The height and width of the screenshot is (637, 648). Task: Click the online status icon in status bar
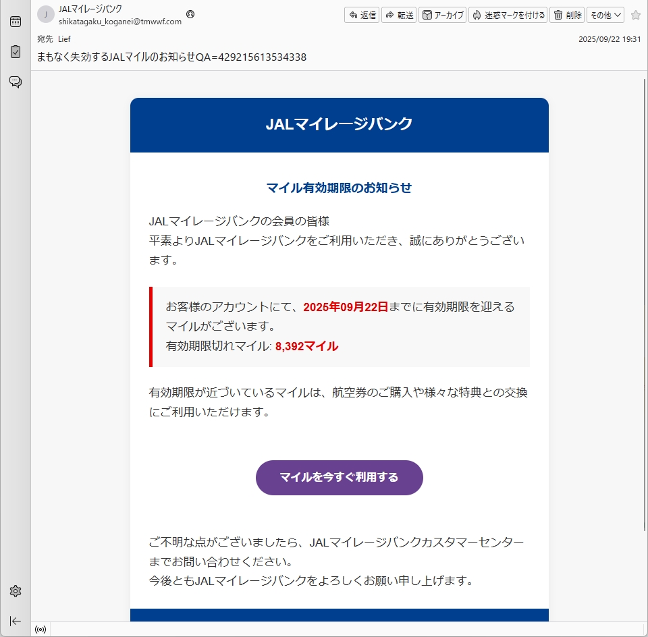tap(40, 630)
